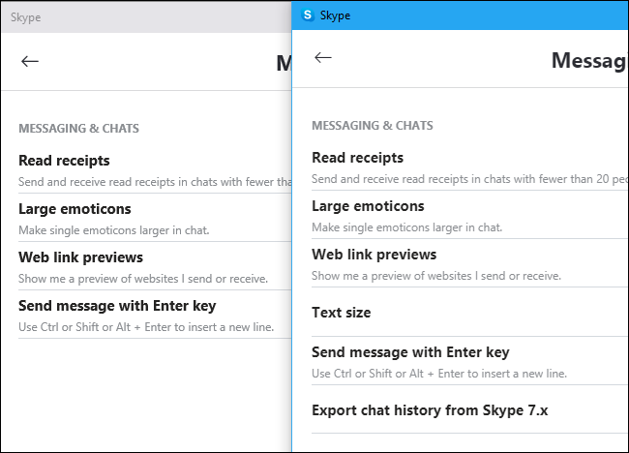Click the 'Make single emoticons larger' description in foreground window
Viewport: 629px width, 453px height.
pyautogui.click(x=406, y=226)
